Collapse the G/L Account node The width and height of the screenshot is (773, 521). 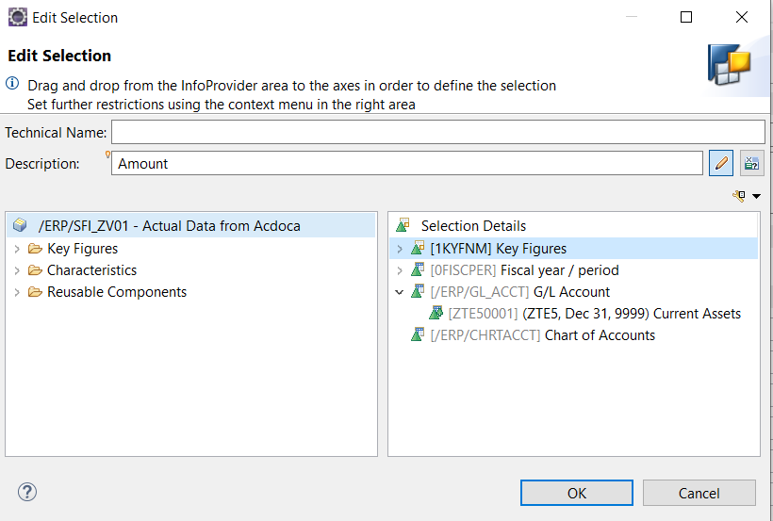click(x=400, y=292)
